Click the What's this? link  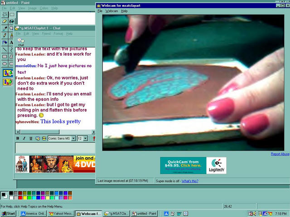(x=190, y=181)
